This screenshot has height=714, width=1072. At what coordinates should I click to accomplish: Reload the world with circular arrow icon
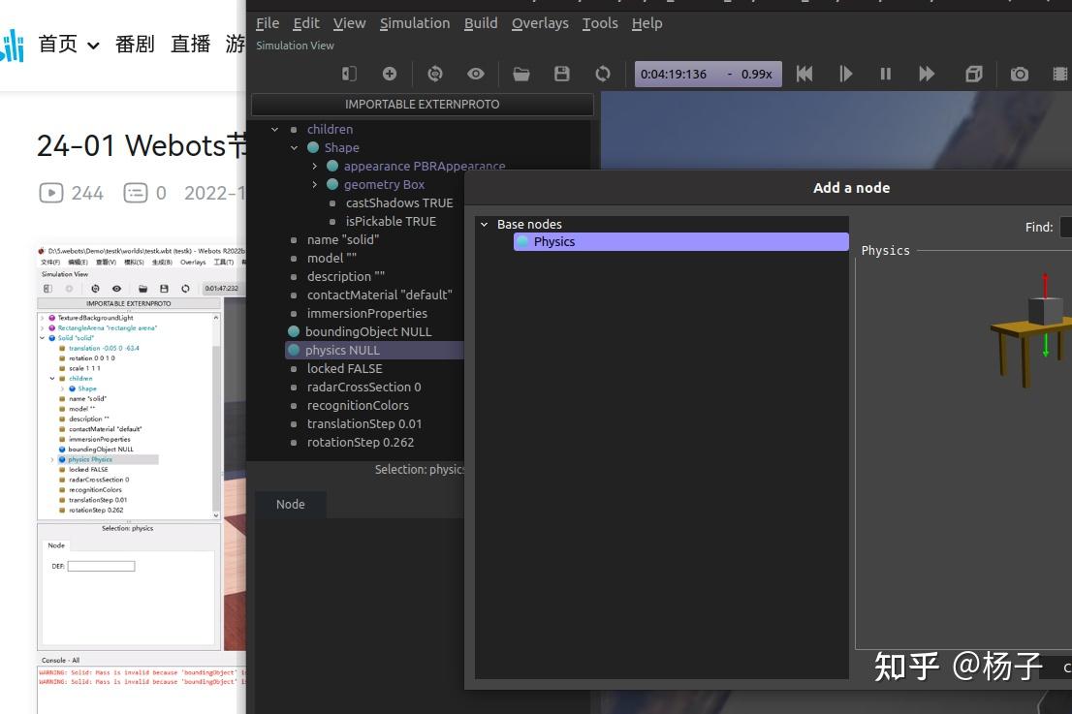pos(602,74)
